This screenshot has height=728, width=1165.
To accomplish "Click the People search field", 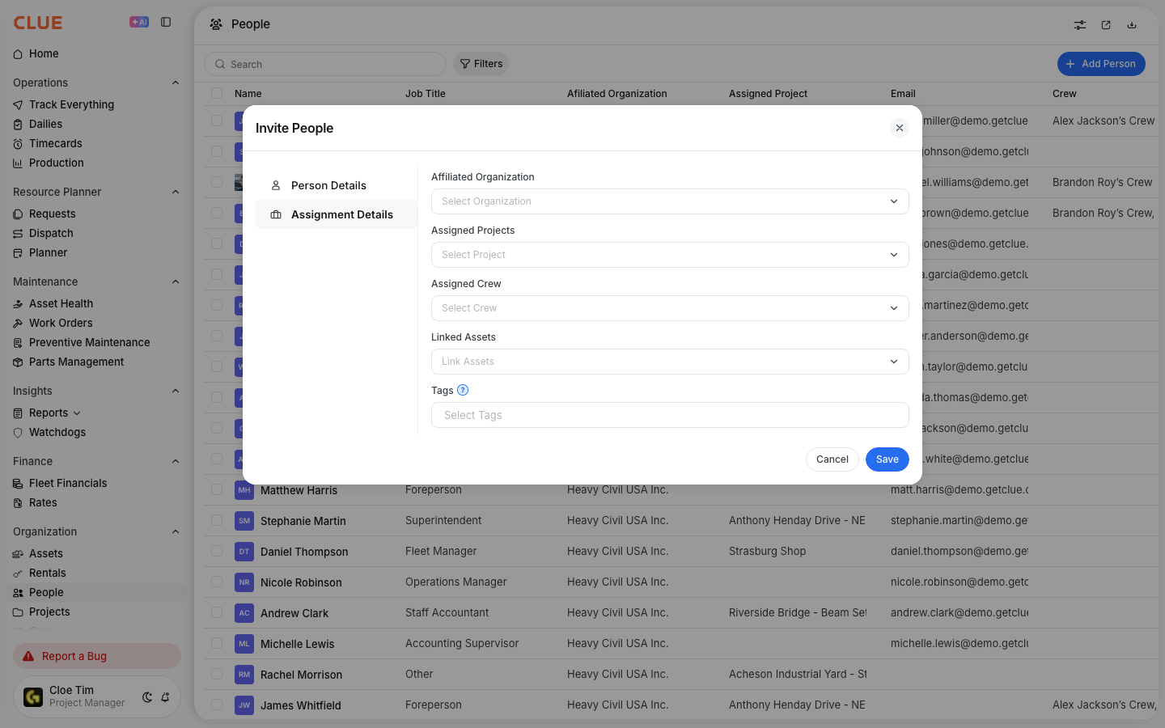I will pos(325,64).
